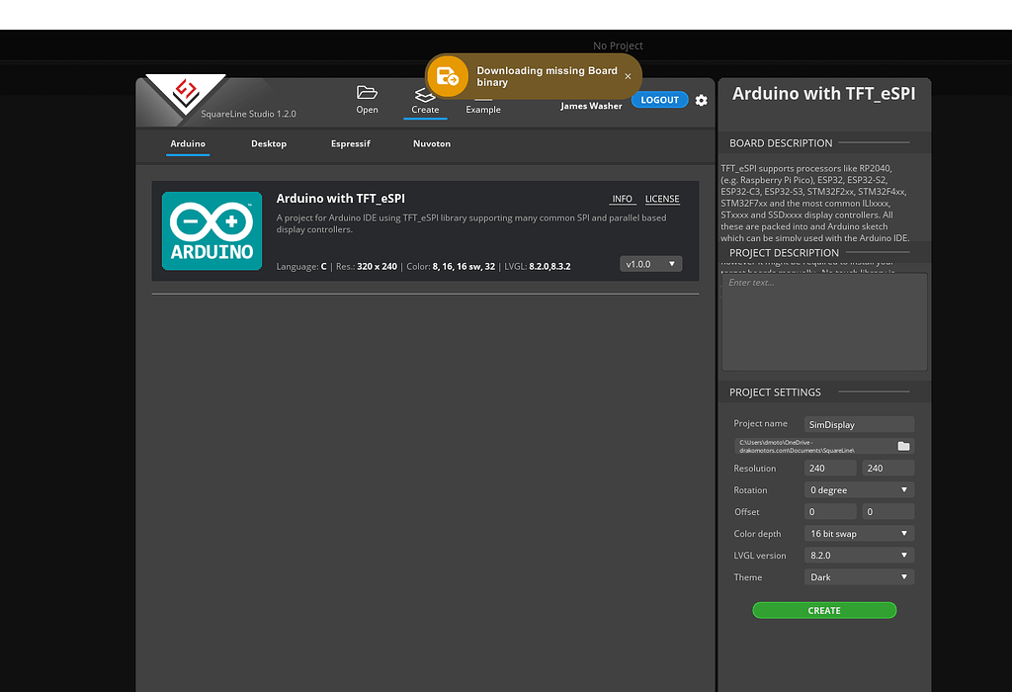Click the LOGOUT button
The height and width of the screenshot is (692, 1012).
pos(659,99)
